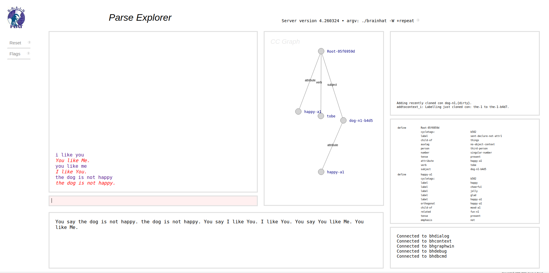Click the red 'You like Me.' response
The width and height of the screenshot is (549, 273).
coord(72,161)
